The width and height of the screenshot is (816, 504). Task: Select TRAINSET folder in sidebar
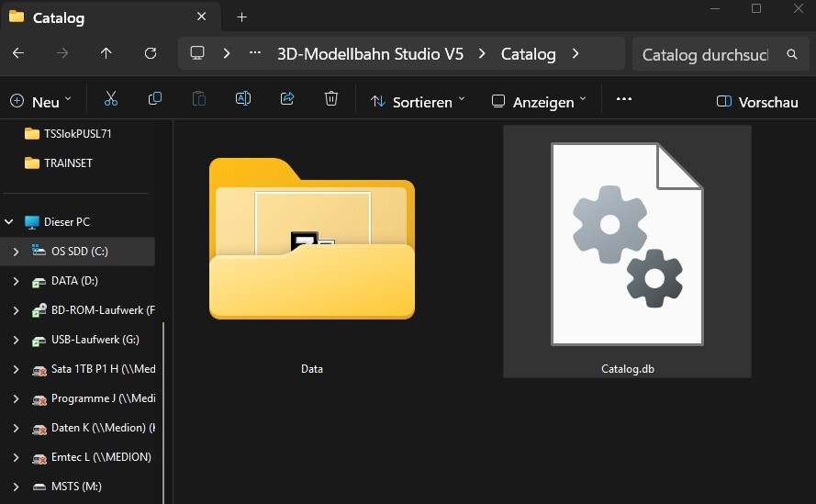click(x=68, y=163)
